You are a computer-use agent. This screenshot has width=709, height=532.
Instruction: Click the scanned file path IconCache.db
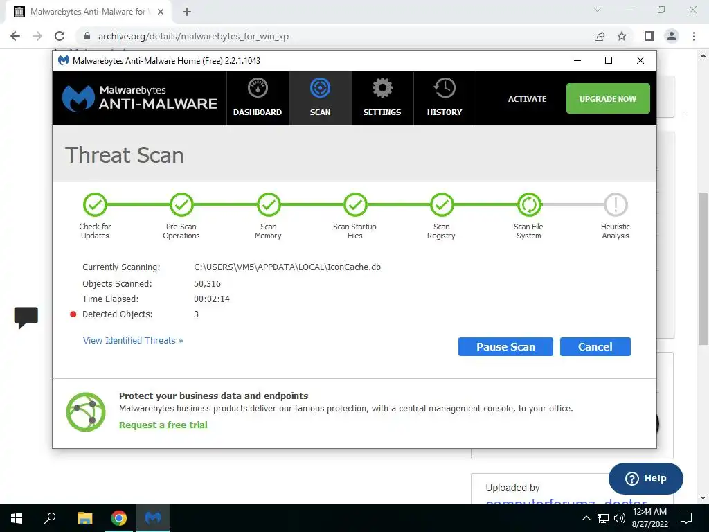[x=287, y=267]
